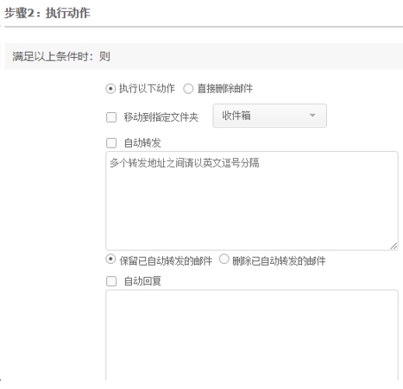Select the 执行以下动作 radio button circle

pos(110,89)
